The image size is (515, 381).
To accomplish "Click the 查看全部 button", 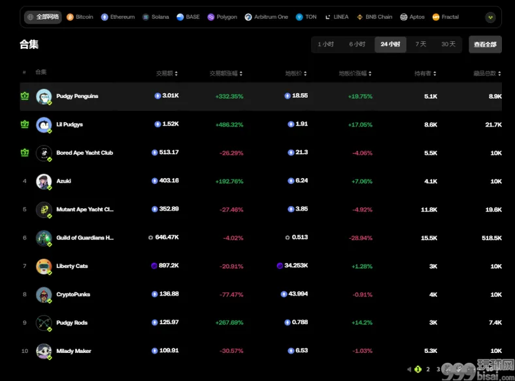I will point(485,44).
